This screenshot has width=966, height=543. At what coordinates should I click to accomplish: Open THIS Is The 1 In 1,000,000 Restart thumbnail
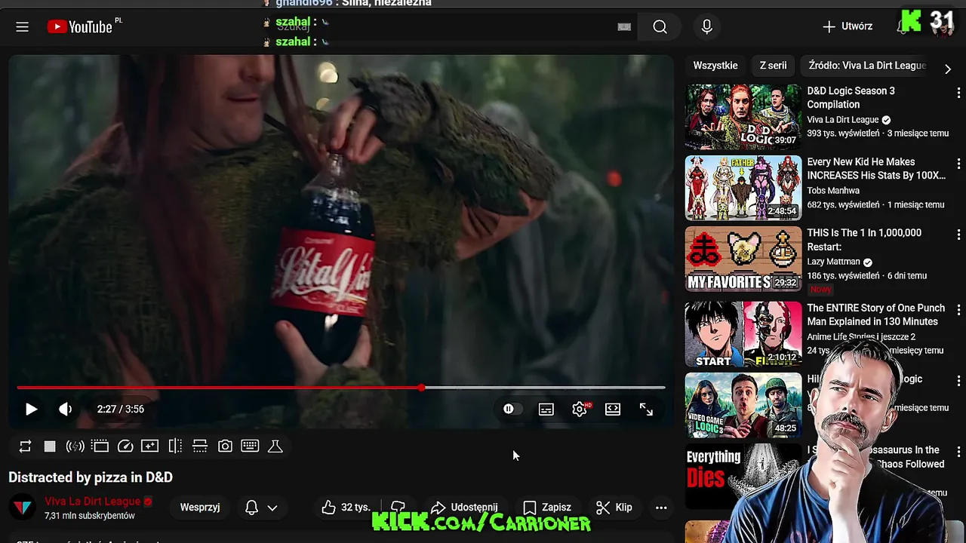tap(743, 259)
